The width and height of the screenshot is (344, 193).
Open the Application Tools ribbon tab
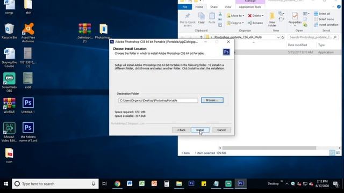coord(250,7)
